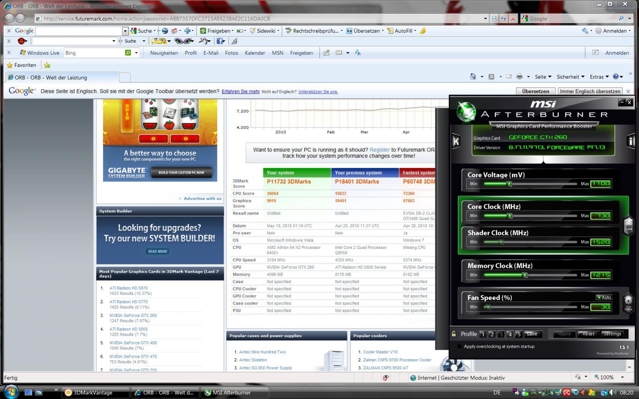
Task: Click the Fan Speed value field
Action: [x=601, y=307]
